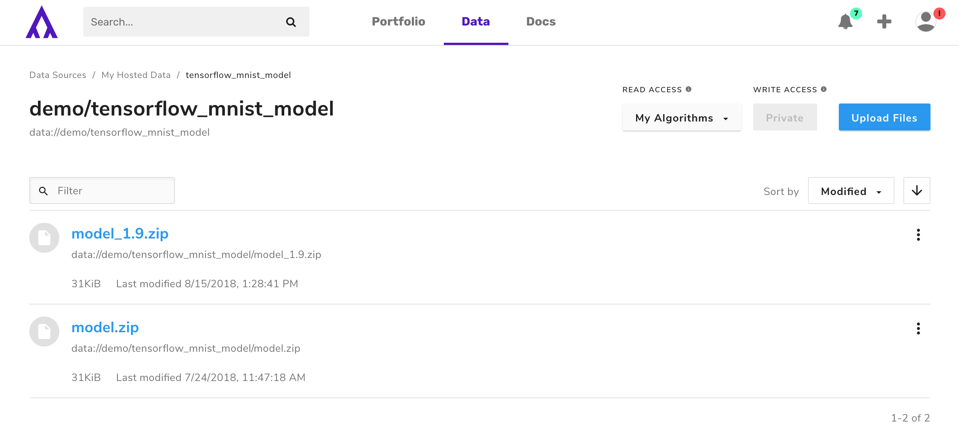Click the Read Access info icon
Viewport: 959px width, 438px height.
coord(688,89)
